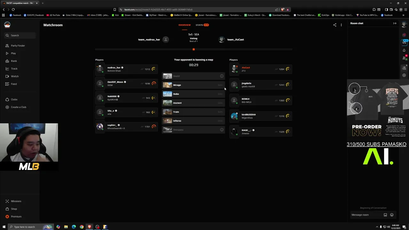Open File Explorer from taskbar

(66, 227)
